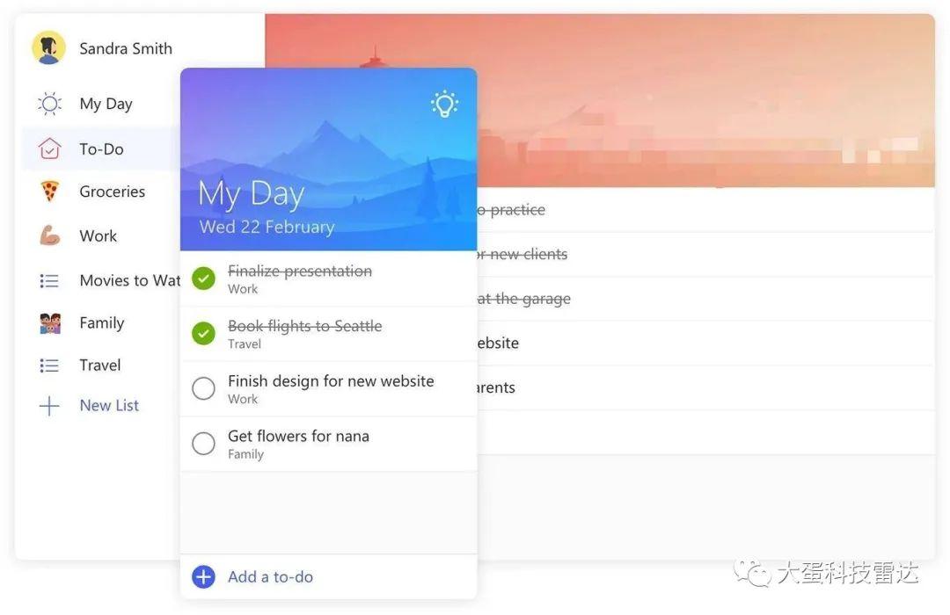Click the My Day sun icon in sidebar
This screenshot has width=950, height=615.
coord(49,104)
